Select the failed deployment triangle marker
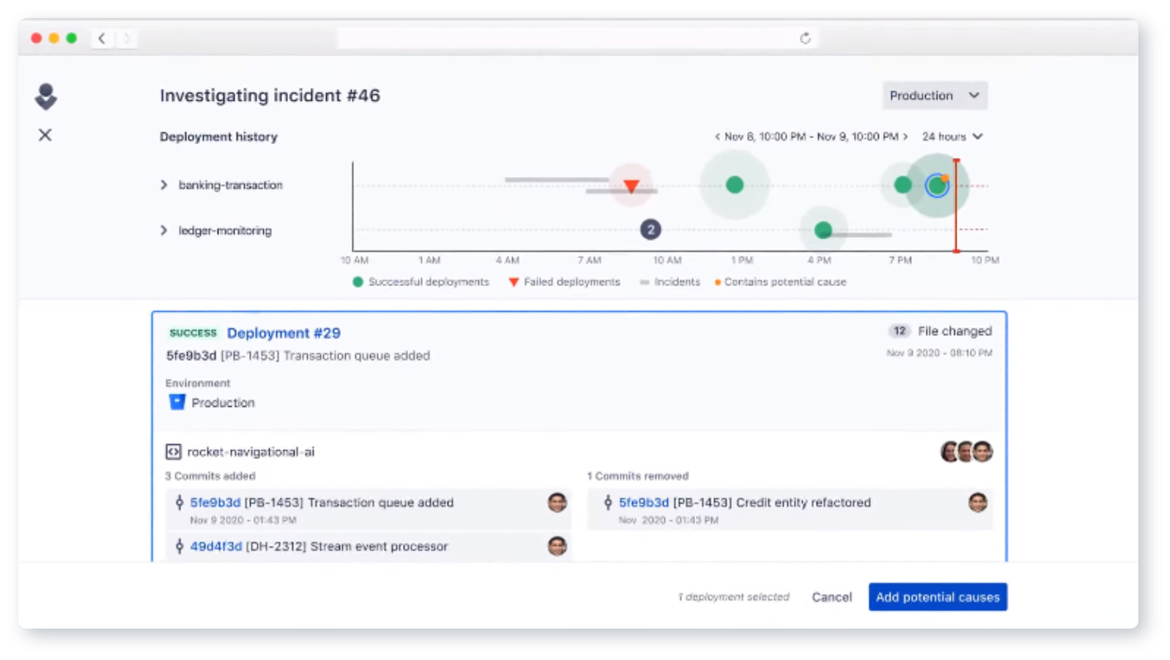This screenshot has width=1170, height=660. click(x=631, y=185)
